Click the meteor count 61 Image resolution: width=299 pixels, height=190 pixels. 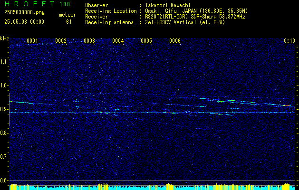(x=69, y=22)
